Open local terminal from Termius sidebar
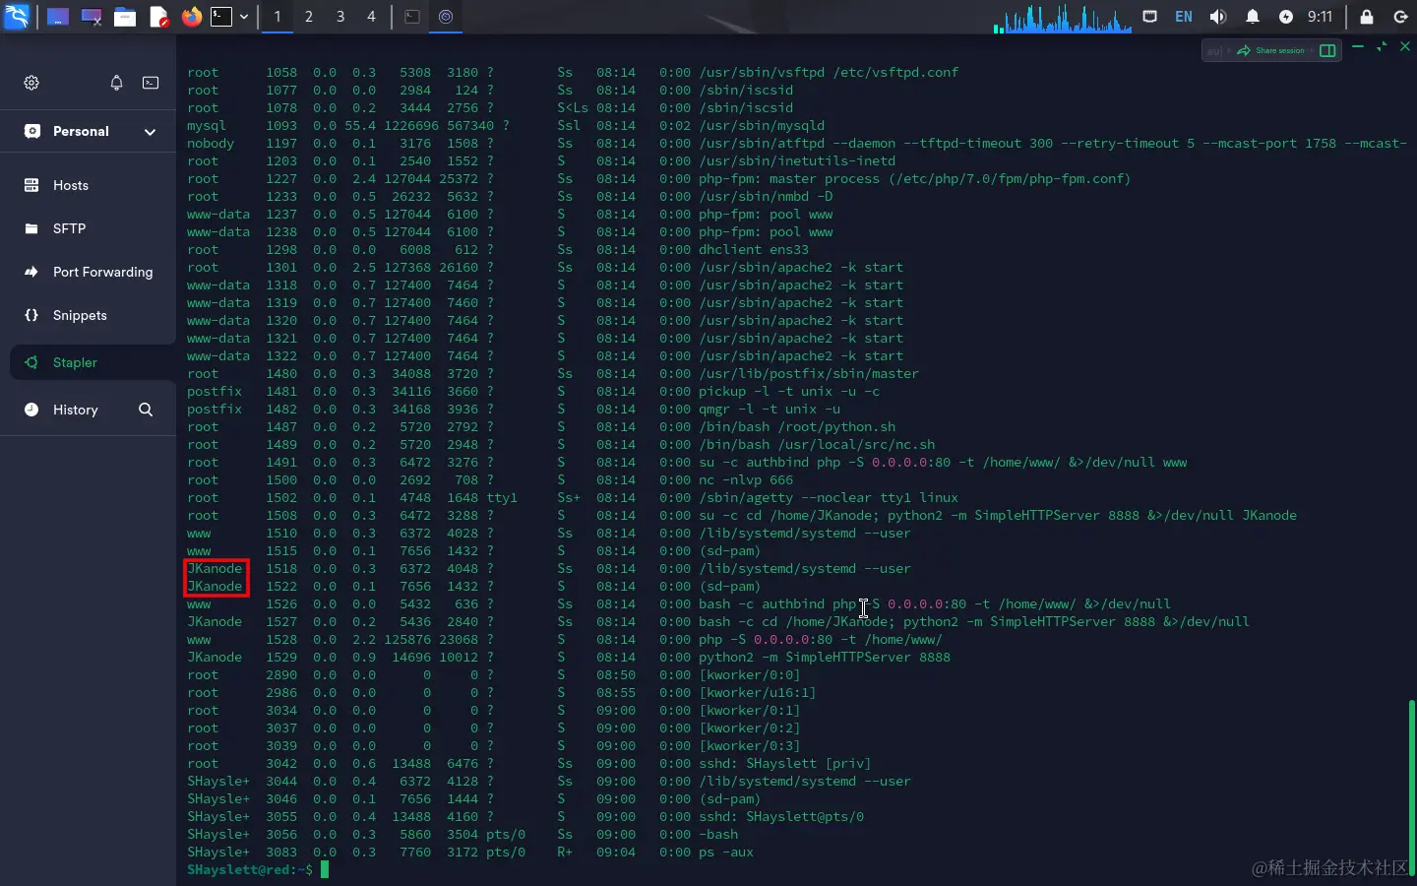Viewport: 1417px width, 886px height. [x=151, y=83]
